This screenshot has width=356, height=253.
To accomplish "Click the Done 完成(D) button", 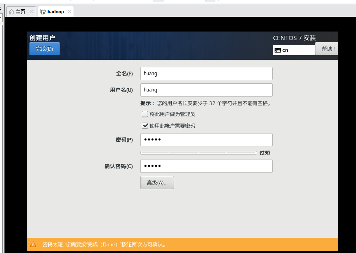I will [x=44, y=49].
